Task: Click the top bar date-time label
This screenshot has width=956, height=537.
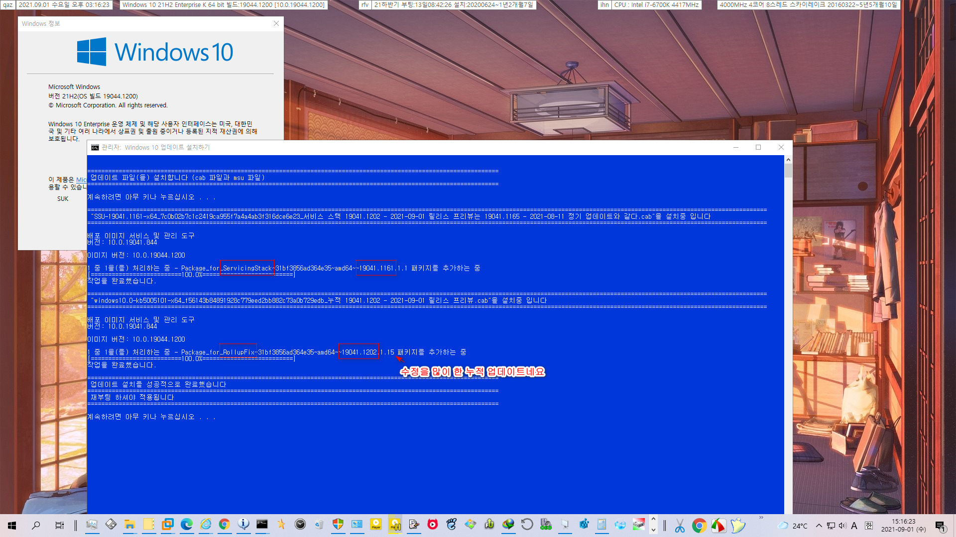Action: coord(64,4)
